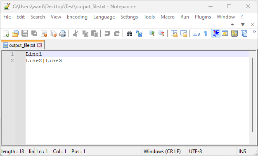This screenshot has width=258, height=156.
Task: Open the question mark help menu
Action: [241, 17]
